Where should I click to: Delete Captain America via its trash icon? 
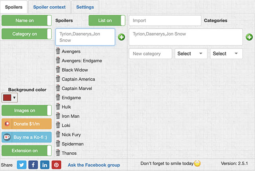pos(58,79)
